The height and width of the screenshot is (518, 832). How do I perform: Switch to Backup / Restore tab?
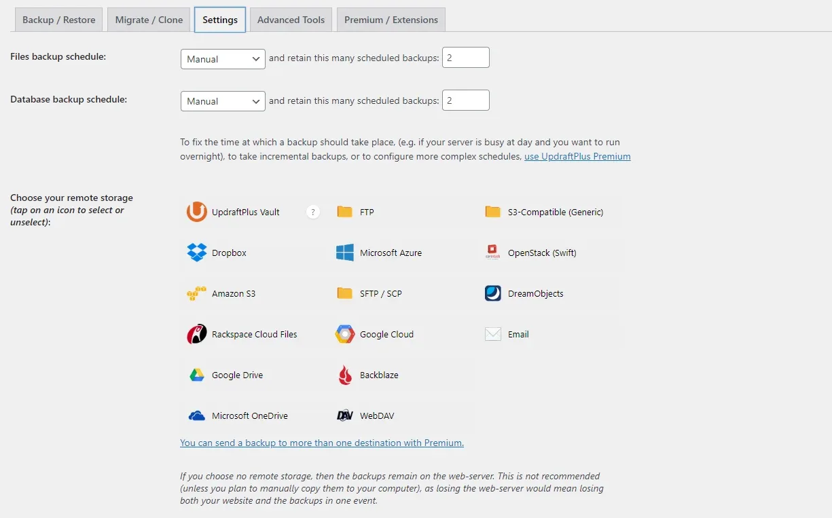59,20
